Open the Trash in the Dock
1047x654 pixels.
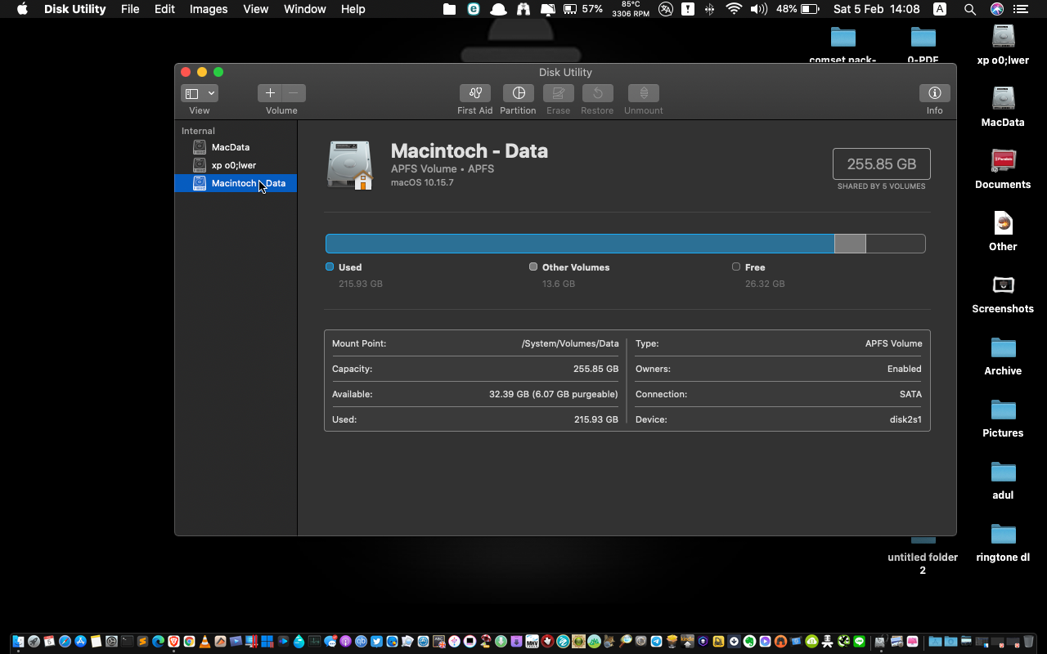[1028, 642]
